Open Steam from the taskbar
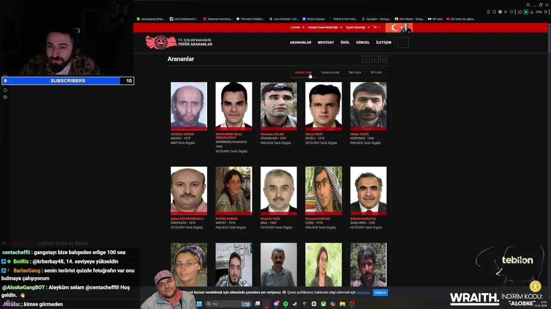The image size is (551, 309). click(295, 304)
